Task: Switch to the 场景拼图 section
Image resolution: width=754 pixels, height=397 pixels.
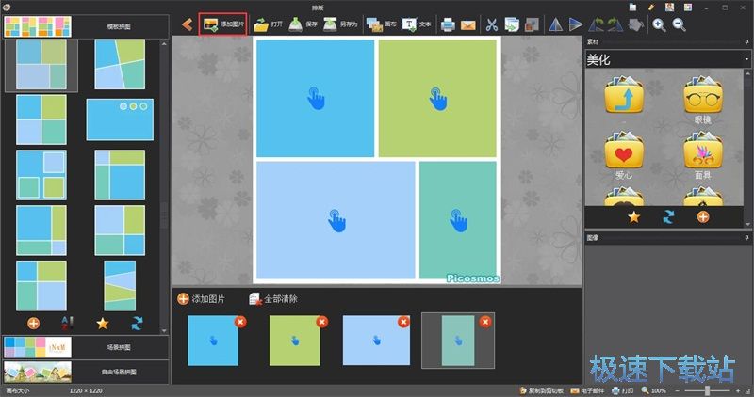Action: (x=86, y=347)
